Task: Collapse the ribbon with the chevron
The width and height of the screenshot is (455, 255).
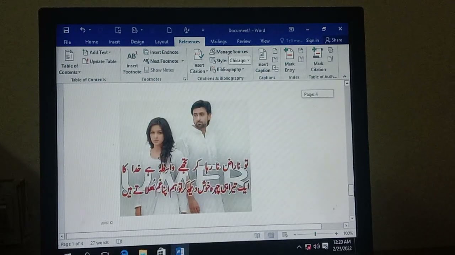Action: click(344, 76)
